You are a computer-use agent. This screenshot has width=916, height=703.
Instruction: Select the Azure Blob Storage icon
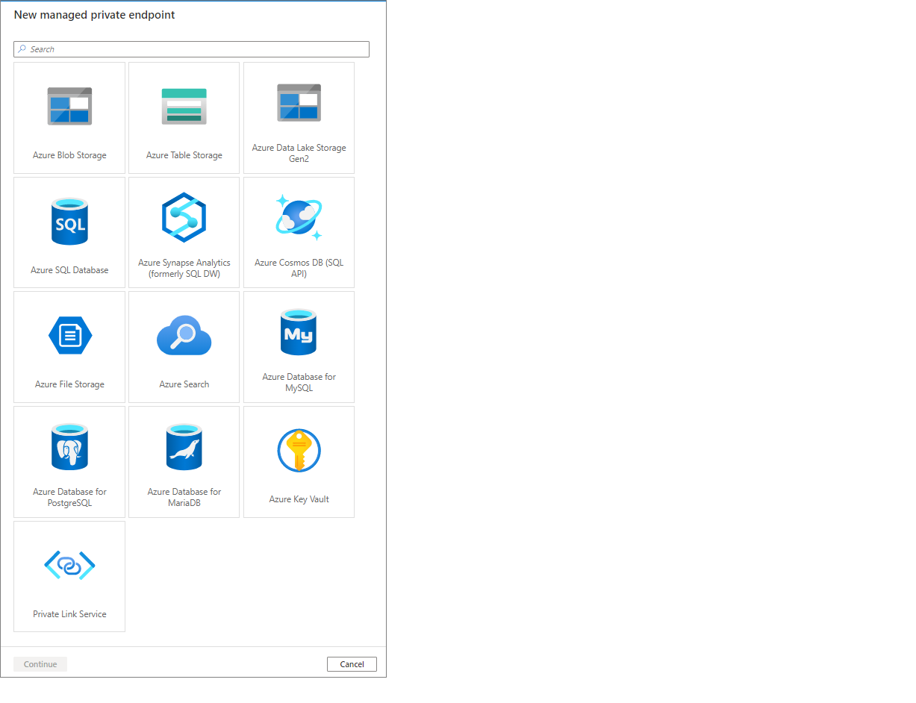point(69,106)
